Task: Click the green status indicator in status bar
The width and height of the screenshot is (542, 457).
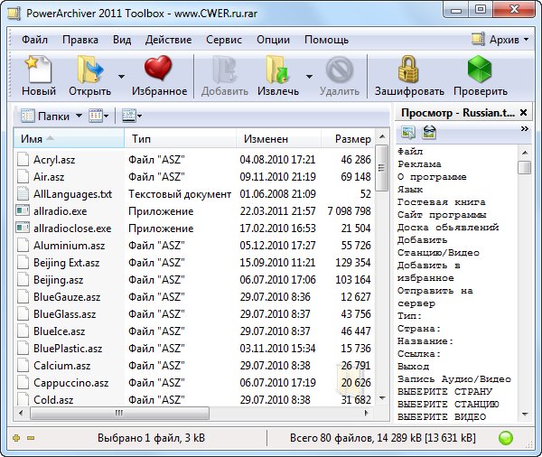Action: tap(506, 439)
